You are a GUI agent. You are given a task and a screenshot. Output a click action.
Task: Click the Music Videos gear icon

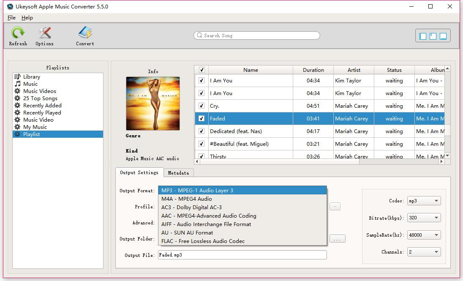pos(17,91)
